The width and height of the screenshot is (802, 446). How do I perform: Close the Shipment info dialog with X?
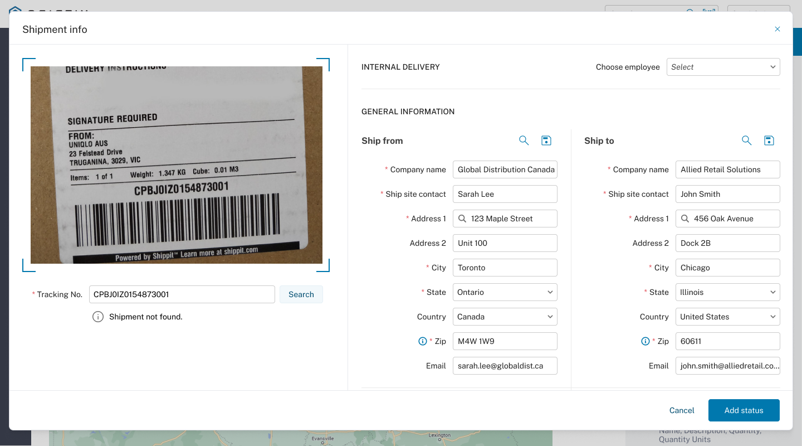777,29
